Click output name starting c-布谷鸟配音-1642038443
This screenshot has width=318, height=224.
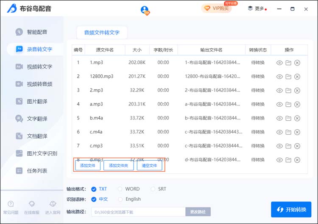(x=213, y=132)
